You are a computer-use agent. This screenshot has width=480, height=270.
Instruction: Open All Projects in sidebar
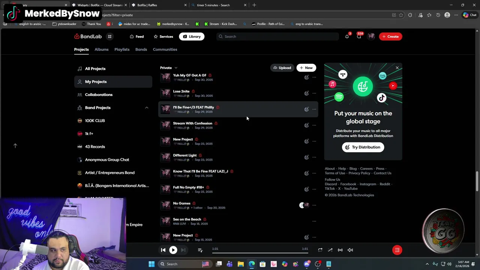pyautogui.click(x=113, y=69)
